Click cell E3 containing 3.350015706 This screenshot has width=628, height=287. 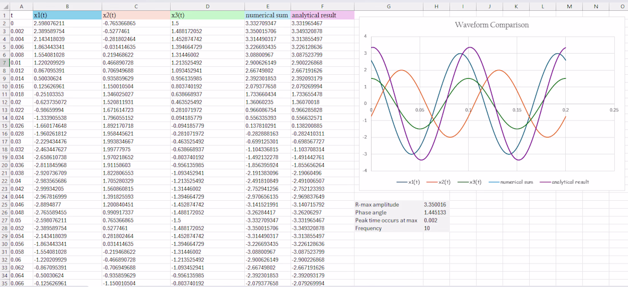point(268,31)
